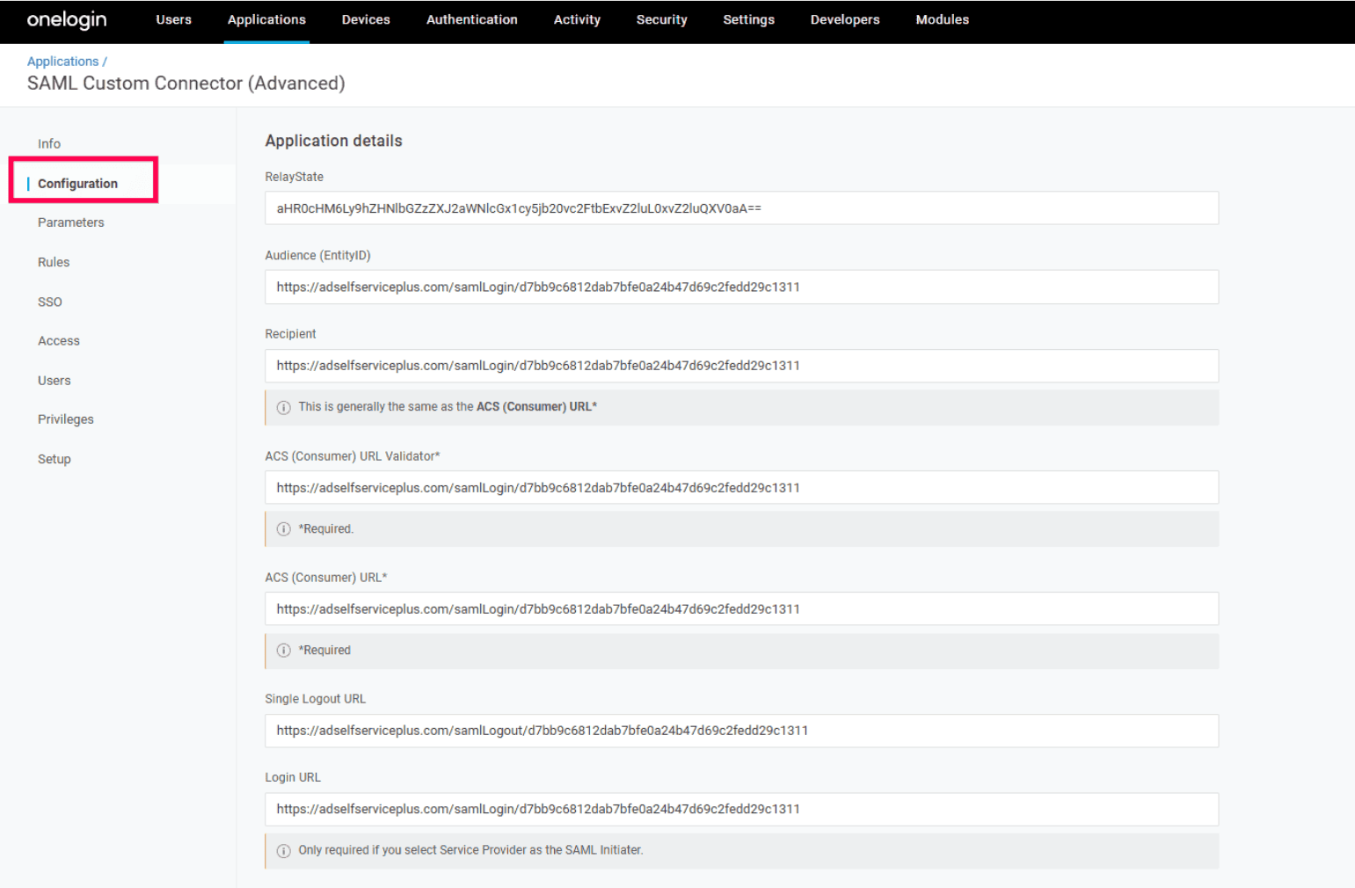The image size is (1355, 888).
Task: Open the Activity menu
Action: click(x=577, y=19)
